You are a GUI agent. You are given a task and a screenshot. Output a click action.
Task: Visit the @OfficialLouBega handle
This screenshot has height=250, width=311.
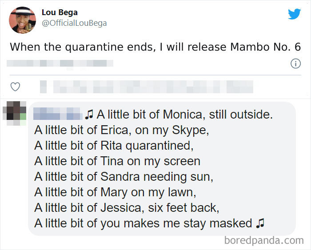coord(74,23)
